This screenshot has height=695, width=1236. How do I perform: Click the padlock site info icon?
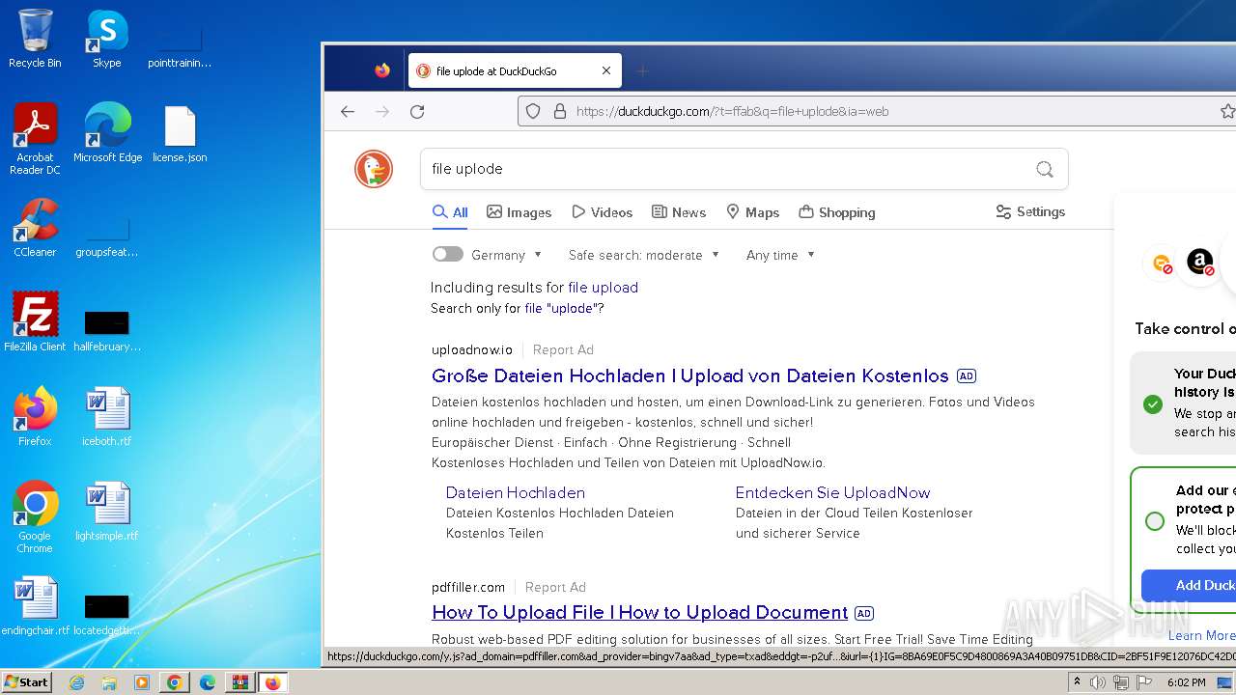tap(558, 111)
